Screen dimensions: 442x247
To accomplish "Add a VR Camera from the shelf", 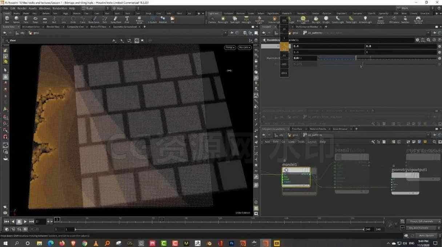I will coord(394,19).
